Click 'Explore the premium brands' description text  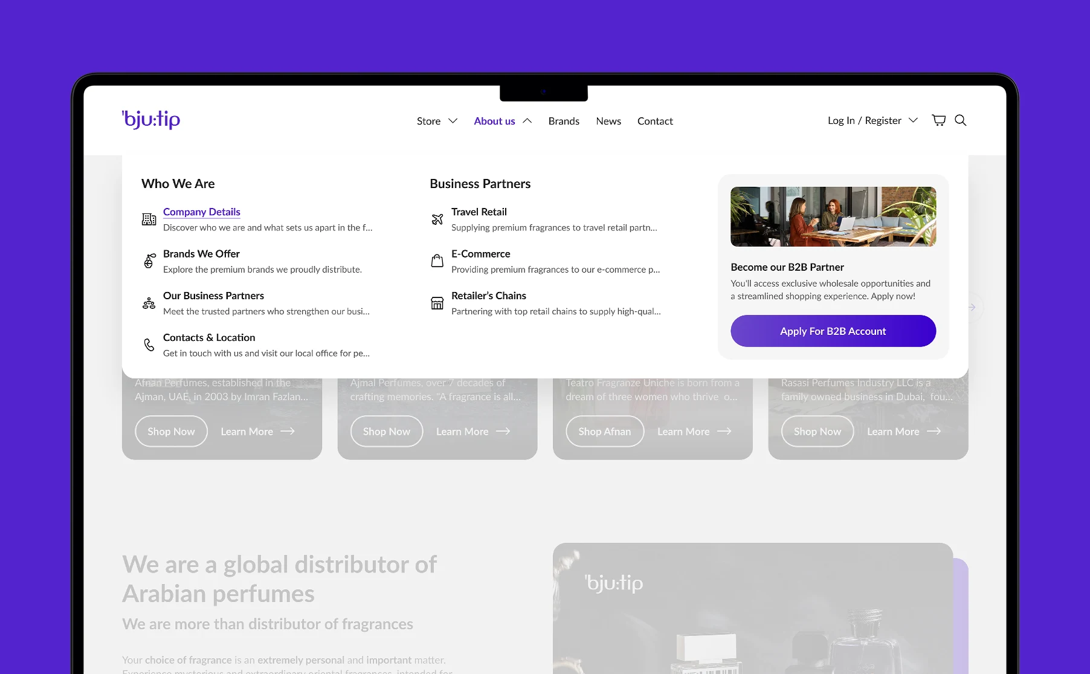click(x=262, y=269)
